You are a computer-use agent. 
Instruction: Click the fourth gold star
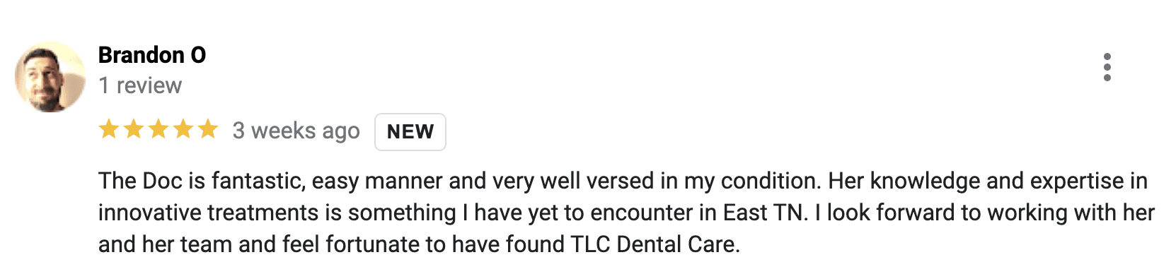point(183,129)
